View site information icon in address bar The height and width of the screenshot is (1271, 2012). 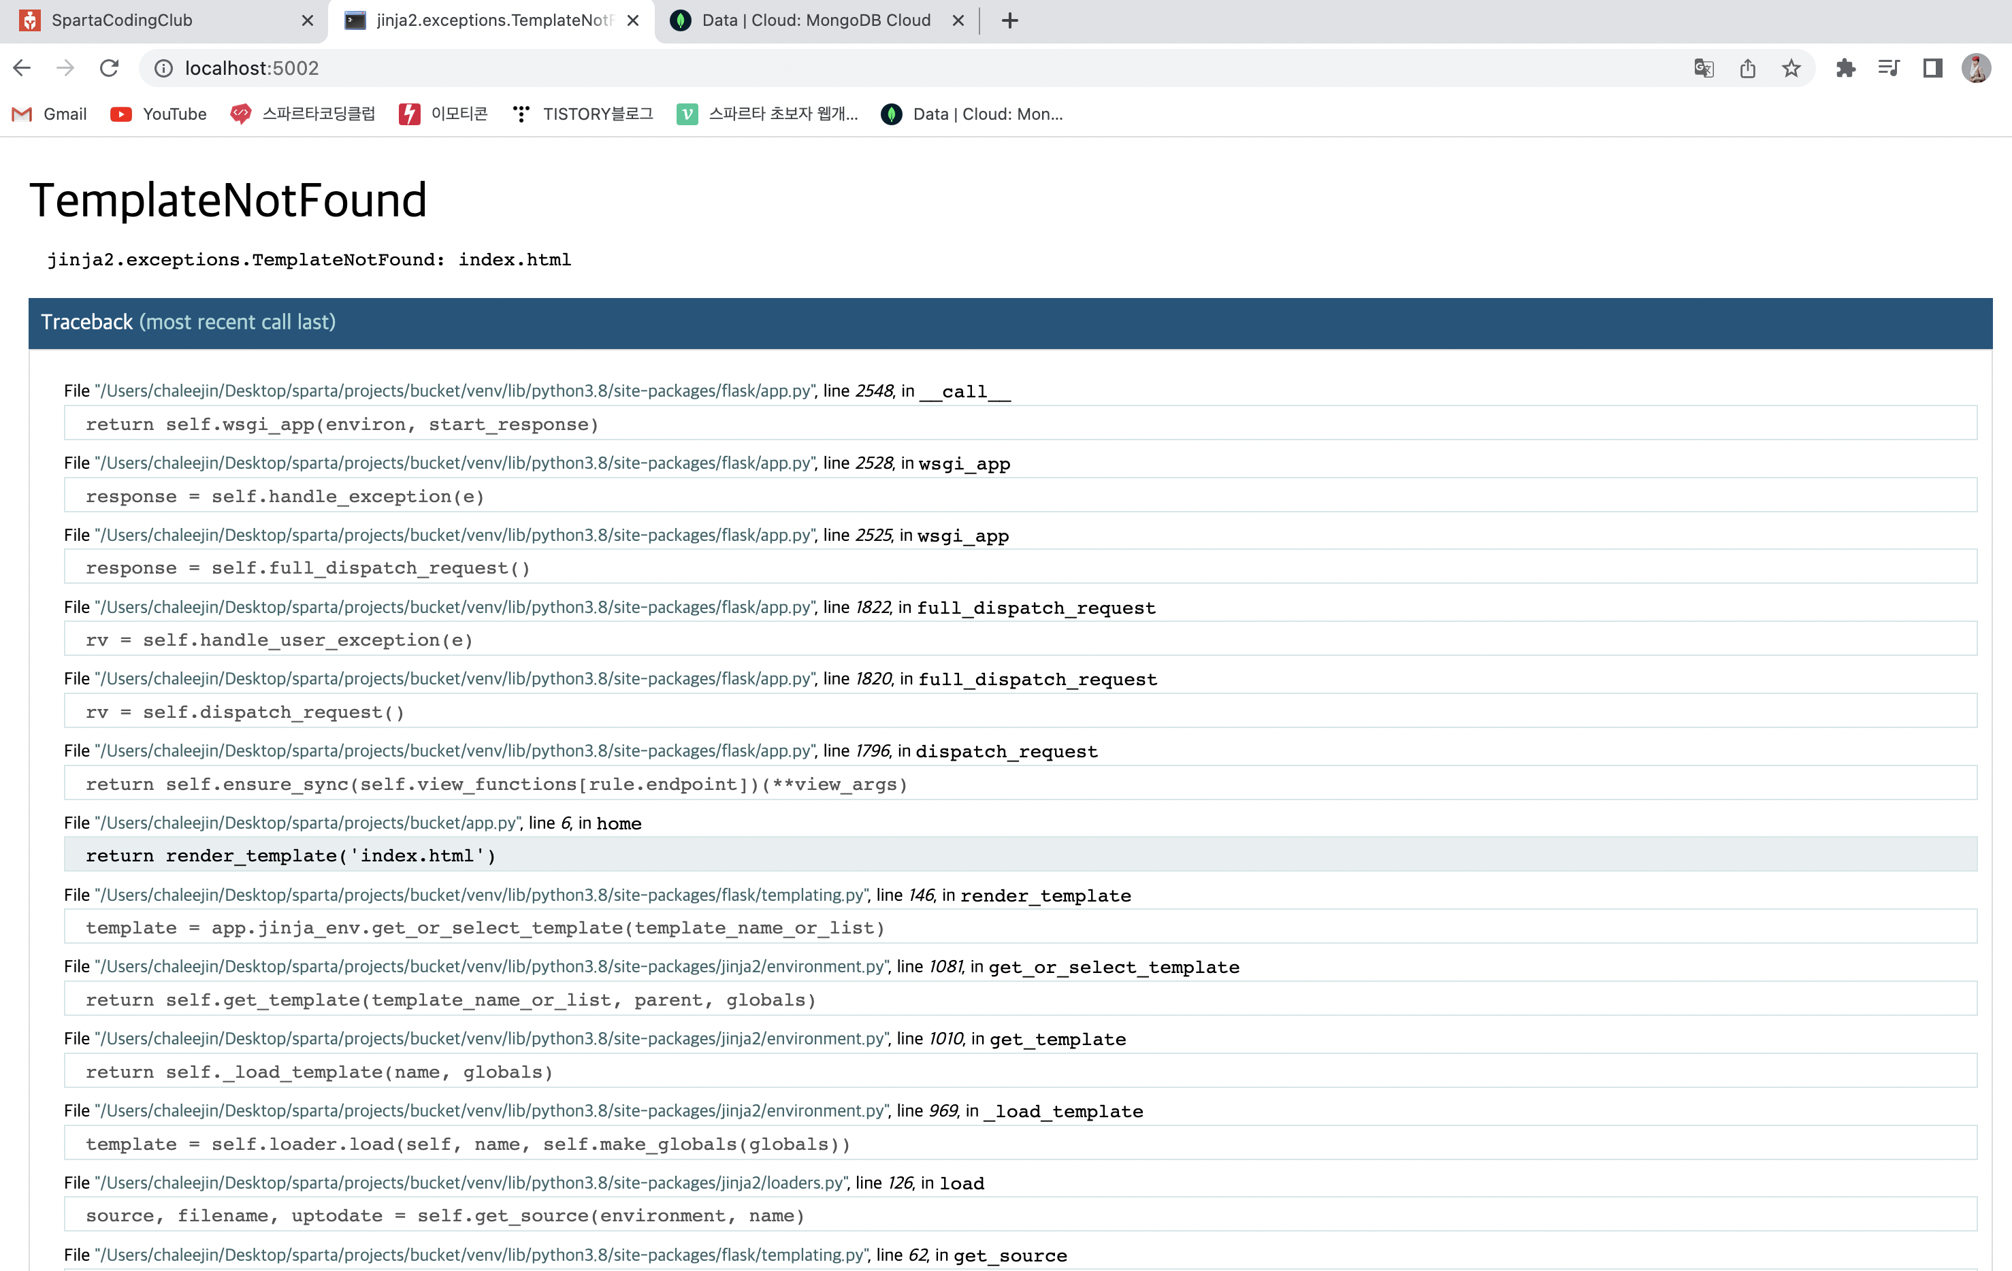pyautogui.click(x=164, y=67)
